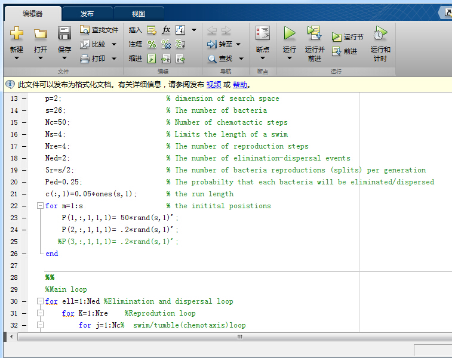Click the '%Main loop' comment line

[x=66, y=289]
